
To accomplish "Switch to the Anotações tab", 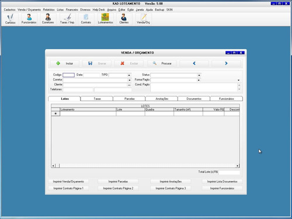I will pyautogui.click(x=162, y=99).
